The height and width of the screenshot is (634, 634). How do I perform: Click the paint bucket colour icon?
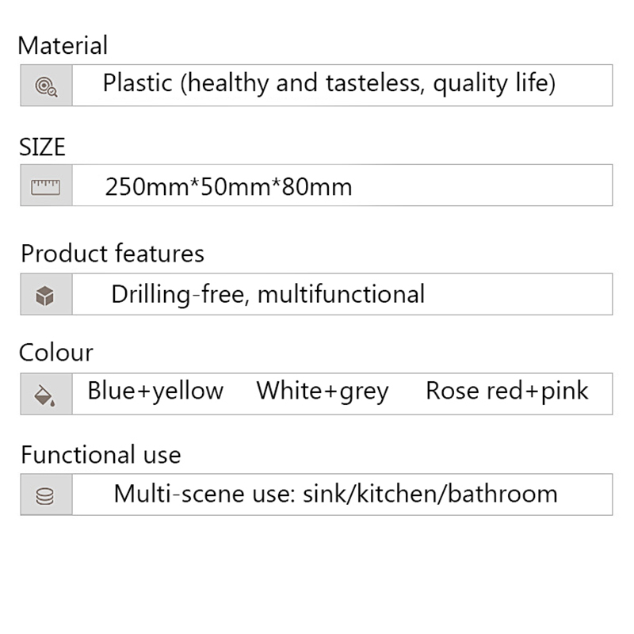coord(46,394)
